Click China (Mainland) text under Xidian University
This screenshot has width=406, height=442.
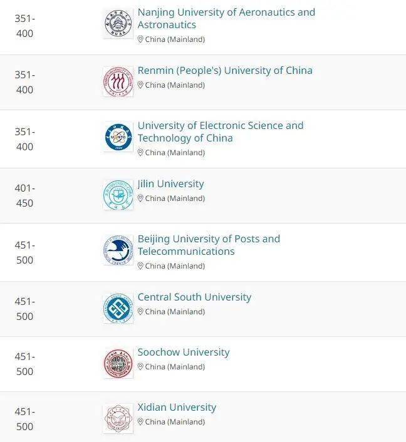(x=175, y=422)
